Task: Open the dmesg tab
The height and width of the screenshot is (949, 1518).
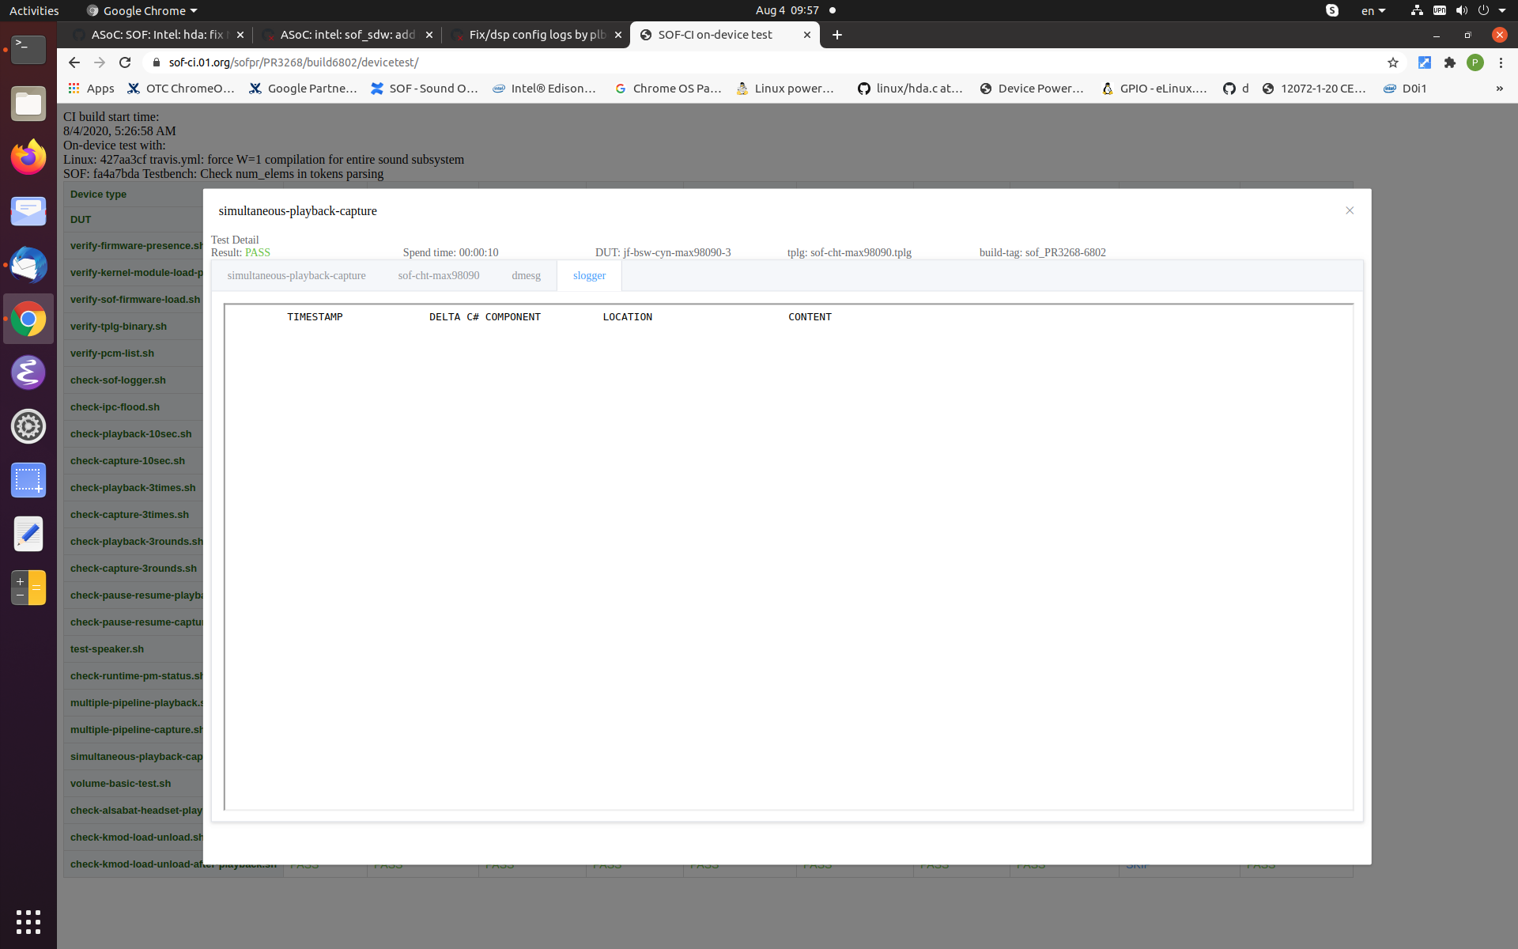Action: [526, 275]
